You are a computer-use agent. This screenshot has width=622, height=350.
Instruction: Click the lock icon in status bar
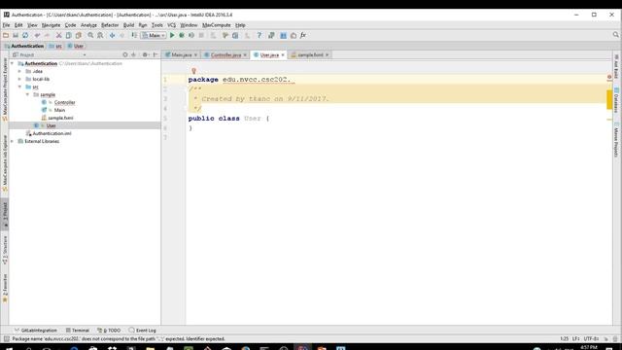(x=605, y=339)
